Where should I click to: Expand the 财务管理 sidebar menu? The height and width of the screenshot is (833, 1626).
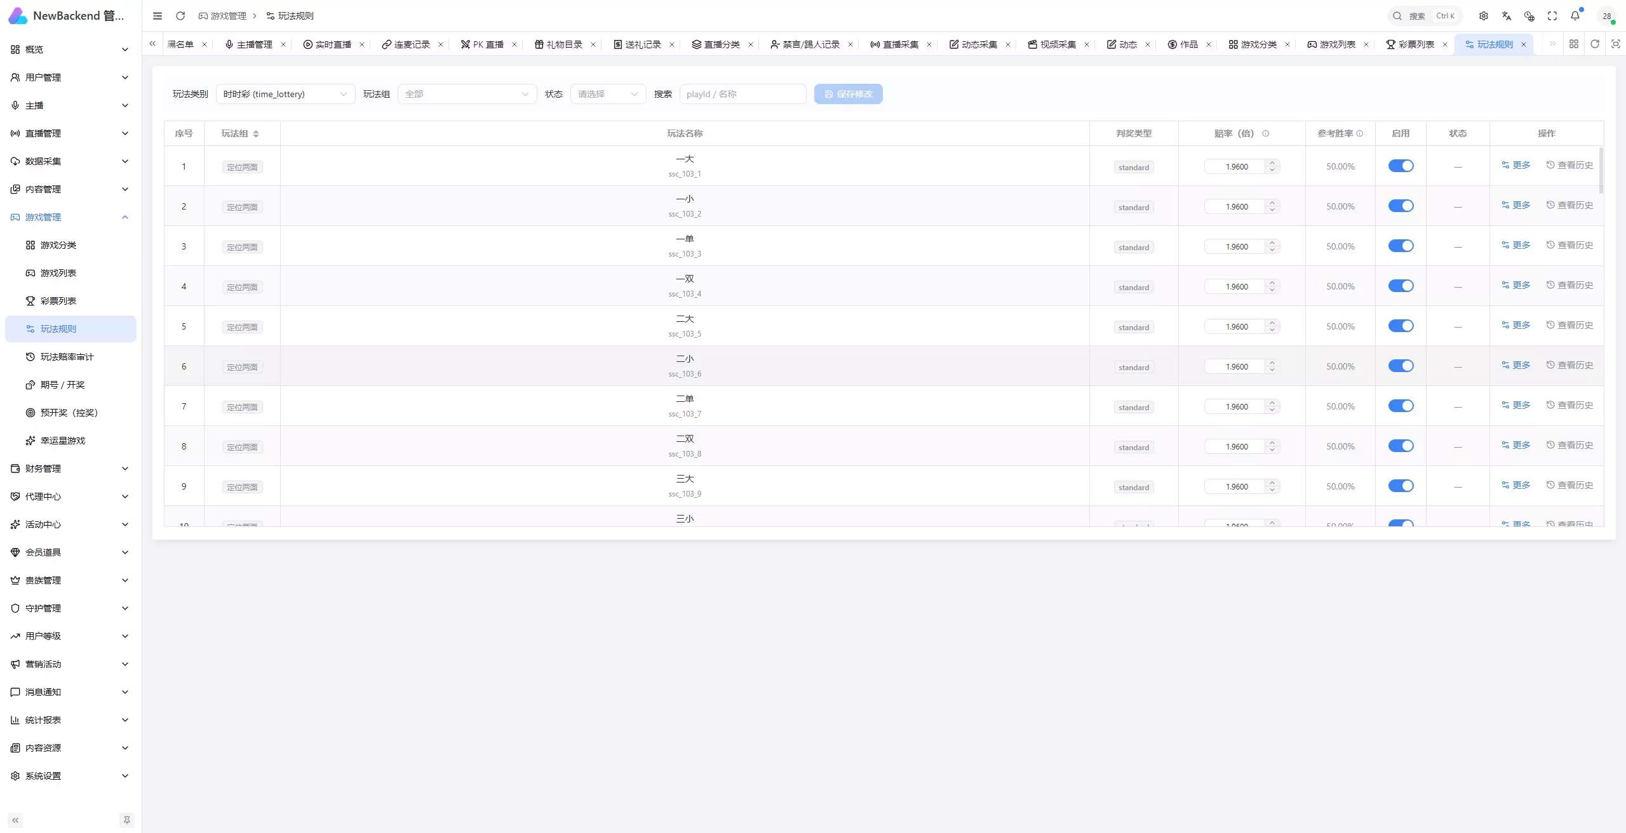click(x=71, y=469)
